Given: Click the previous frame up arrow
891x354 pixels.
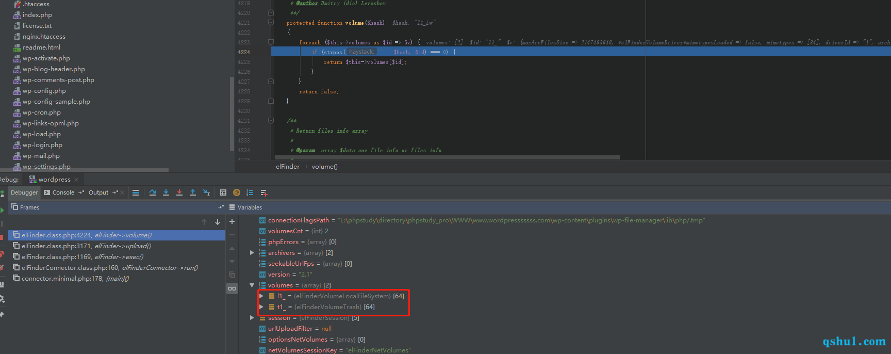Looking at the screenshot, I should point(204,222).
